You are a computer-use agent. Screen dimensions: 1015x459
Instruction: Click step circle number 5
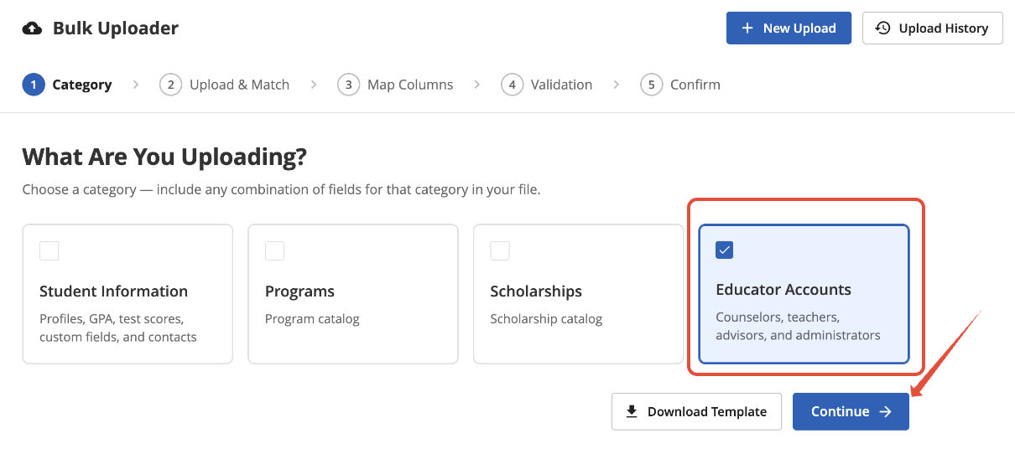[651, 85]
